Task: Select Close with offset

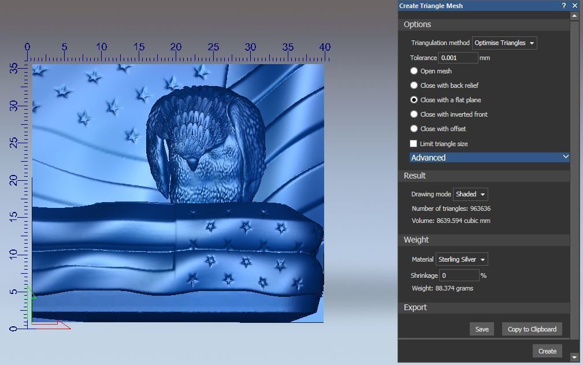Action: (x=414, y=129)
